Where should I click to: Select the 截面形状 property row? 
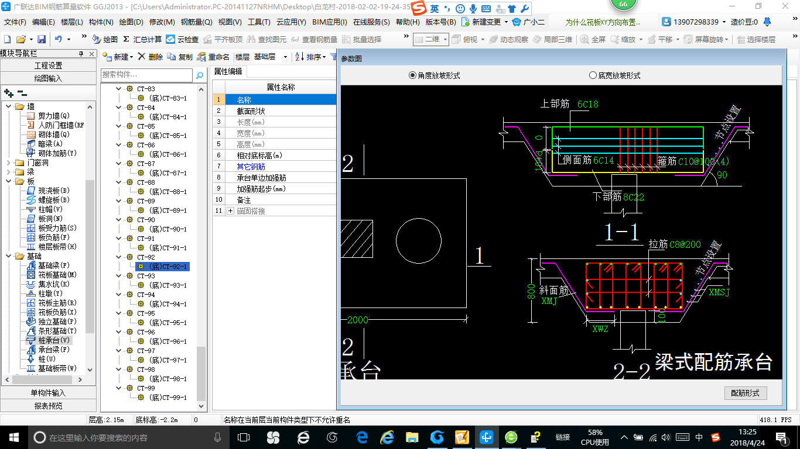(x=274, y=110)
